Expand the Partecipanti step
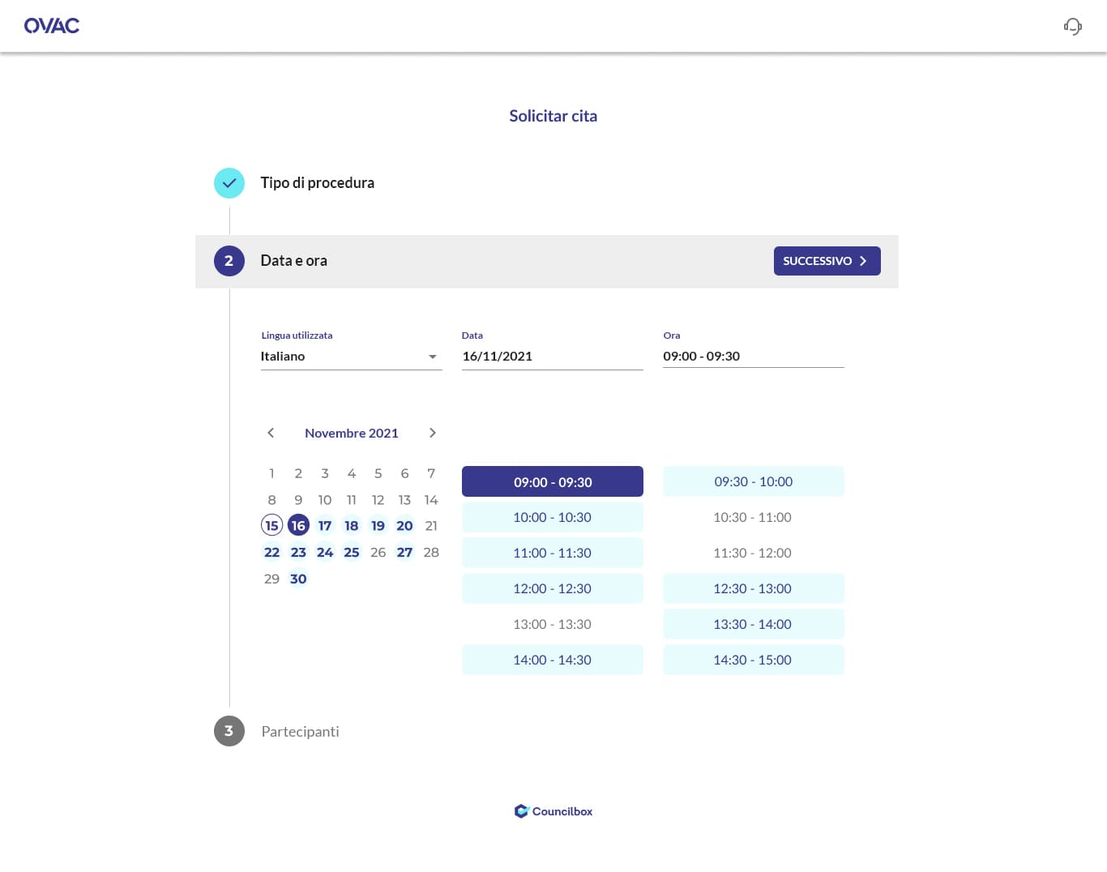The height and width of the screenshot is (872, 1107). [300, 731]
